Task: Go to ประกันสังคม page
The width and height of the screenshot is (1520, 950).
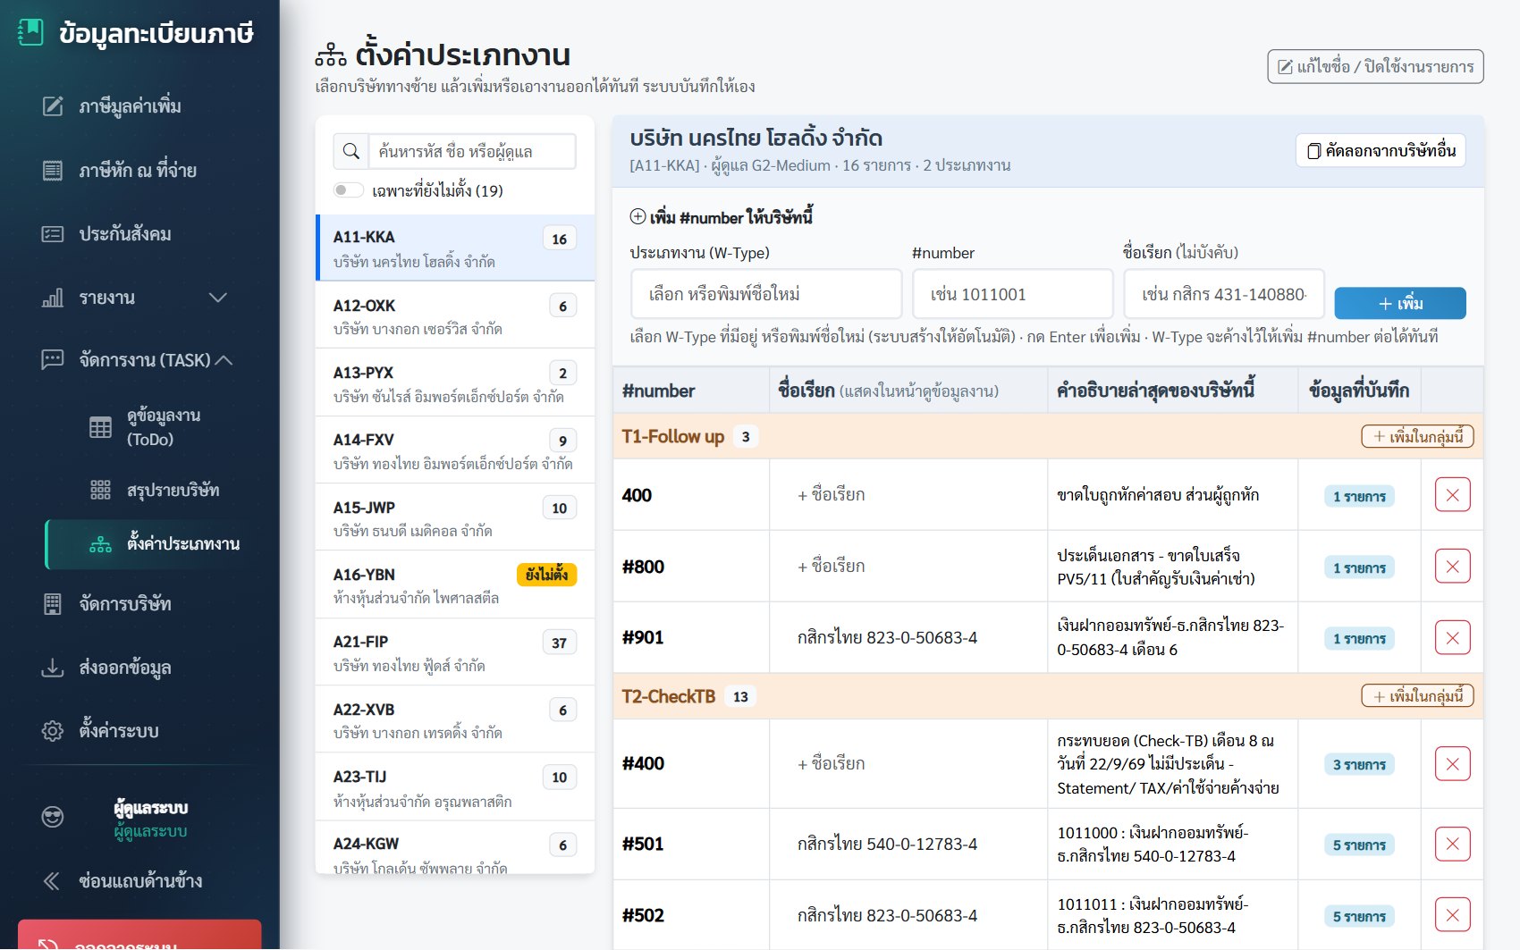Action: click(124, 234)
